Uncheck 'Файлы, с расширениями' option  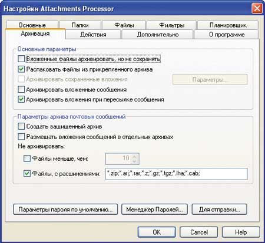tap(27, 173)
